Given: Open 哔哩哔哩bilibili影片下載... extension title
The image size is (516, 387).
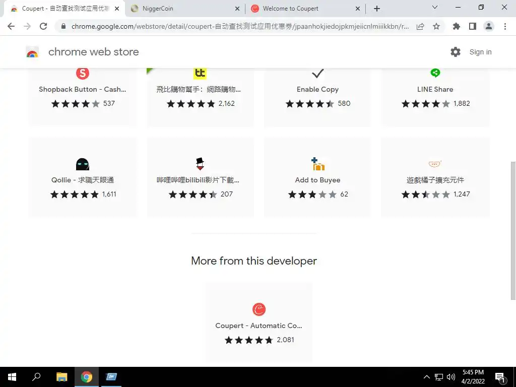Looking at the screenshot, I should [198, 180].
